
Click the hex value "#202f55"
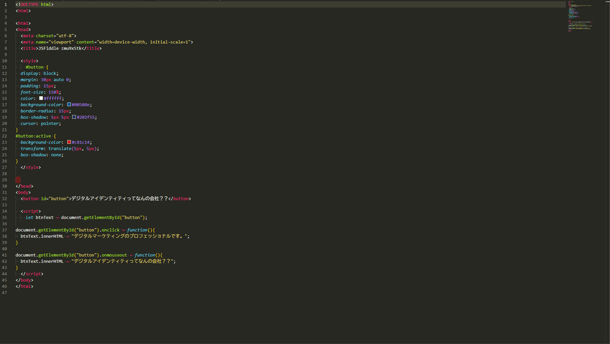pyautogui.click(x=85, y=117)
